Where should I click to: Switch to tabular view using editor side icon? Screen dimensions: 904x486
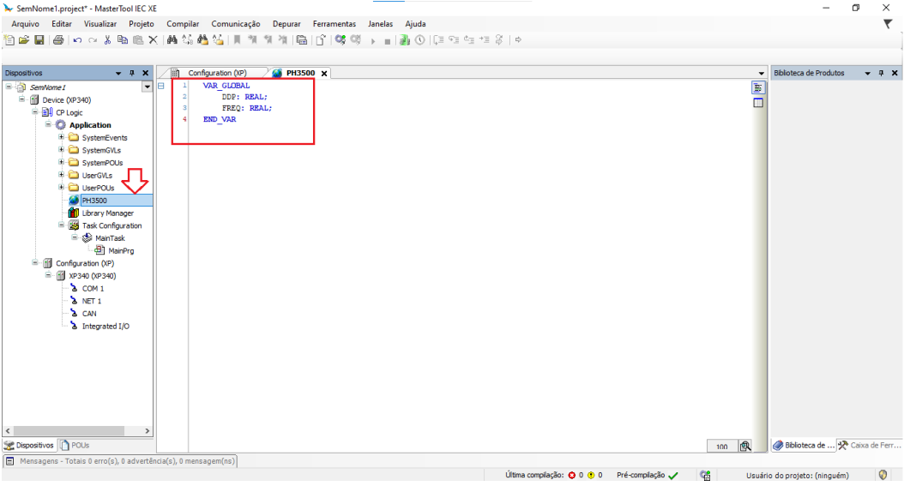(x=758, y=103)
